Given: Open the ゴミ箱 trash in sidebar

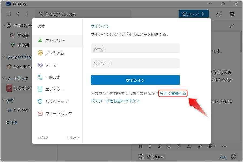Looking at the screenshot, I should coord(12,122).
